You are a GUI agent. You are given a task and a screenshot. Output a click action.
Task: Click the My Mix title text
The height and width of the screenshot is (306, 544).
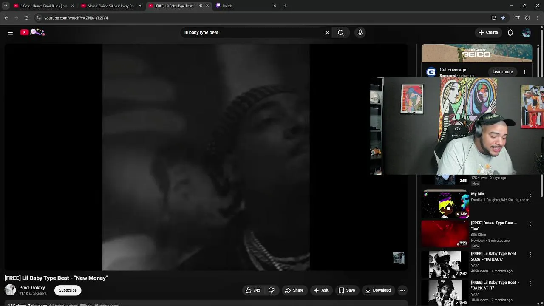[x=478, y=194]
